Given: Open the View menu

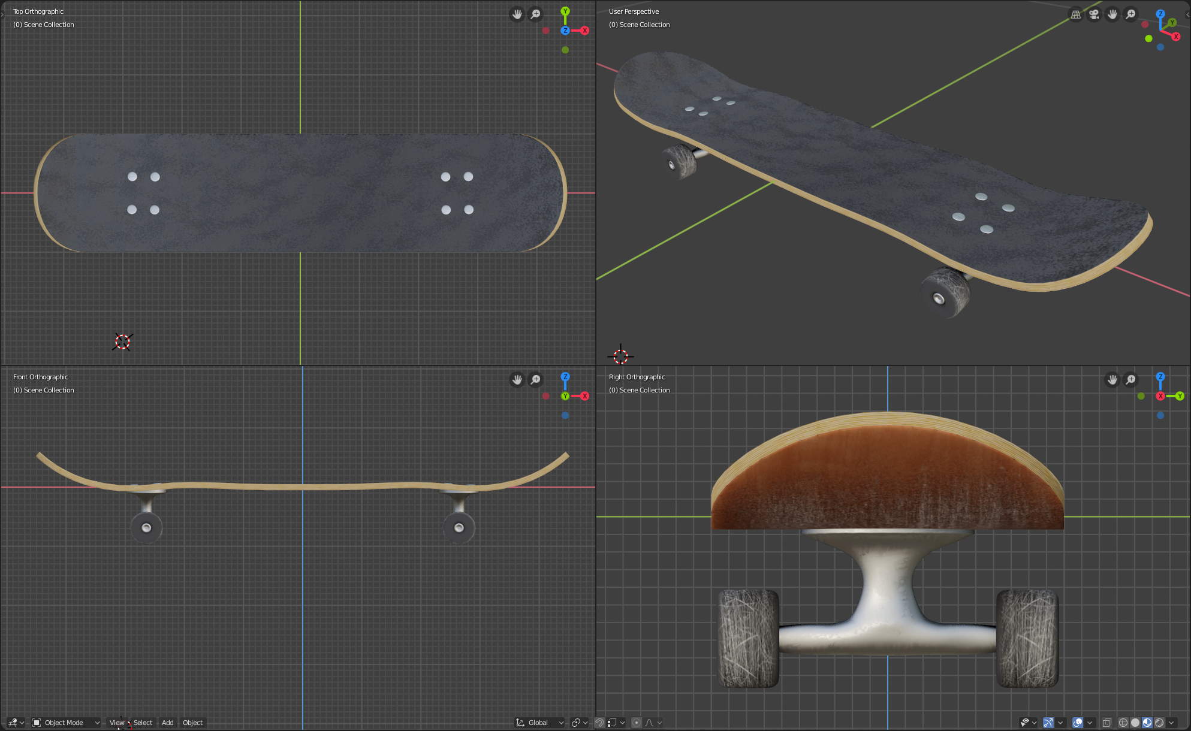Looking at the screenshot, I should [x=117, y=723].
